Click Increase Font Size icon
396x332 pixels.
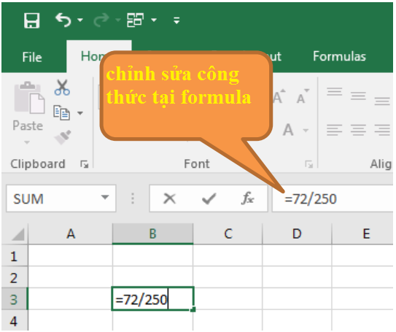coord(280,97)
